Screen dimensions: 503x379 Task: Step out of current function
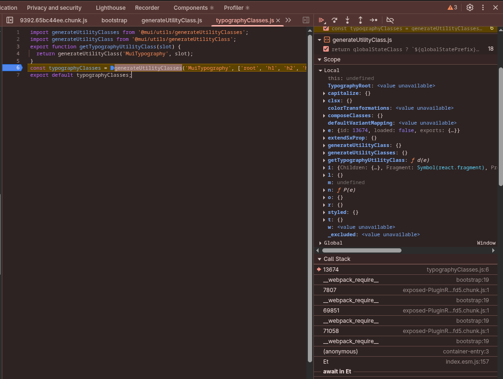pyautogui.click(x=360, y=20)
